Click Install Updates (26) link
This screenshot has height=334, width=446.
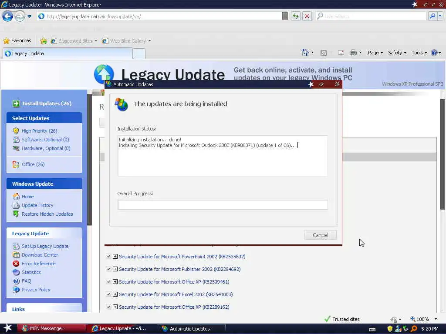47,104
